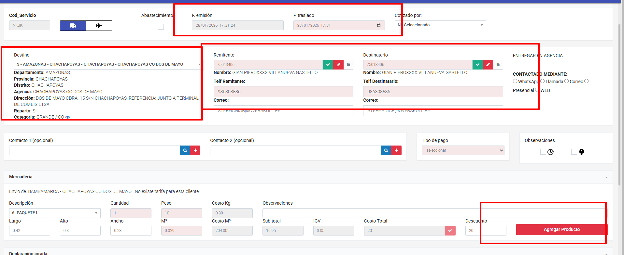Collapse the Mercaderia section
Image resolution: width=624 pixels, height=255 pixels.
(606, 177)
